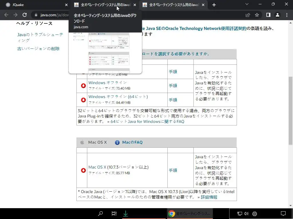Click red download icon for 64ビット
293x219 pixels.
click(83, 100)
